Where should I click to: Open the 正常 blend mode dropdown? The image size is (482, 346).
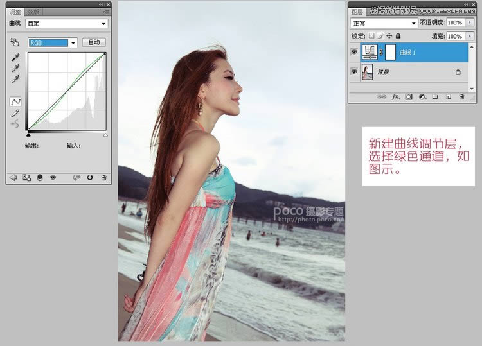(x=384, y=22)
